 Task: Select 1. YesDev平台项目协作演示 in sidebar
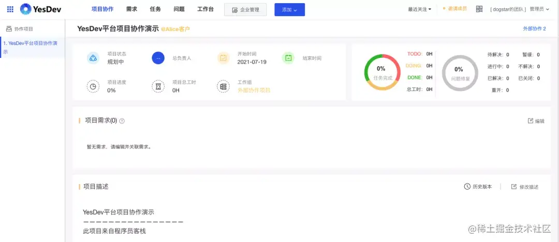tap(32, 48)
